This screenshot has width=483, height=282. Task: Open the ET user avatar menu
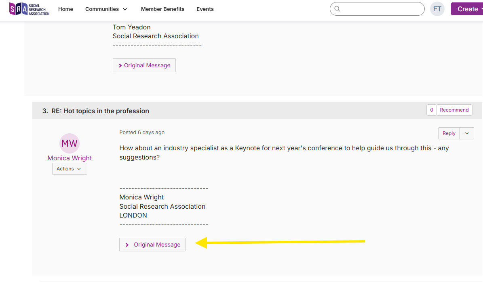click(x=437, y=9)
